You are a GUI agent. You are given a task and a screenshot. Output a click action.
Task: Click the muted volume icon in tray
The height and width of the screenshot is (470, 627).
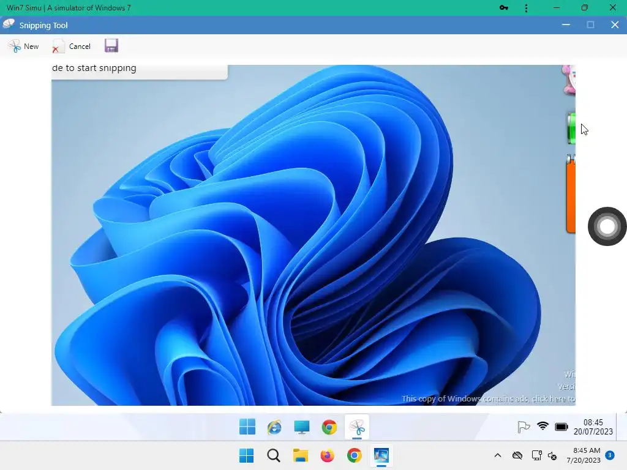click(x=552, y=455)
